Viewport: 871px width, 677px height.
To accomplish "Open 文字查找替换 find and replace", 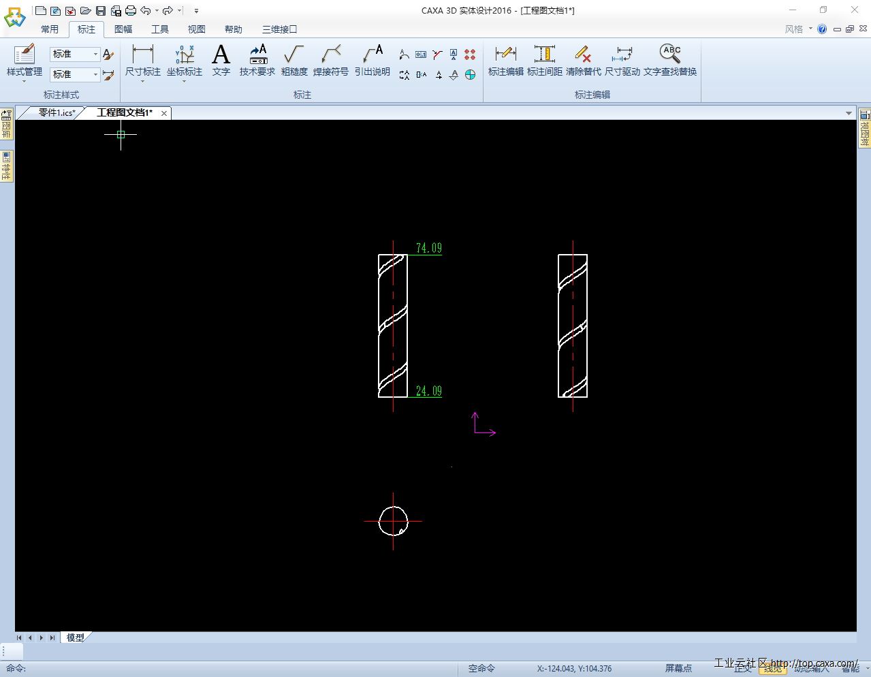I will click(670, 54).
